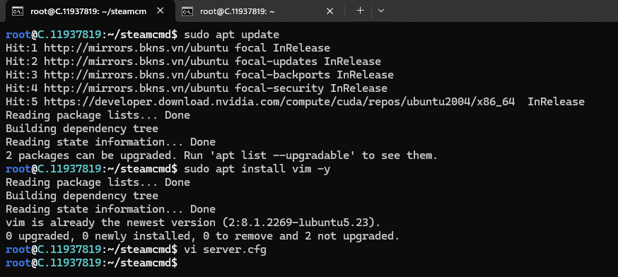The image size is (618, 277).
Task: Close the root@C.11937819: ~ tab
Action: tap(330, 11)
